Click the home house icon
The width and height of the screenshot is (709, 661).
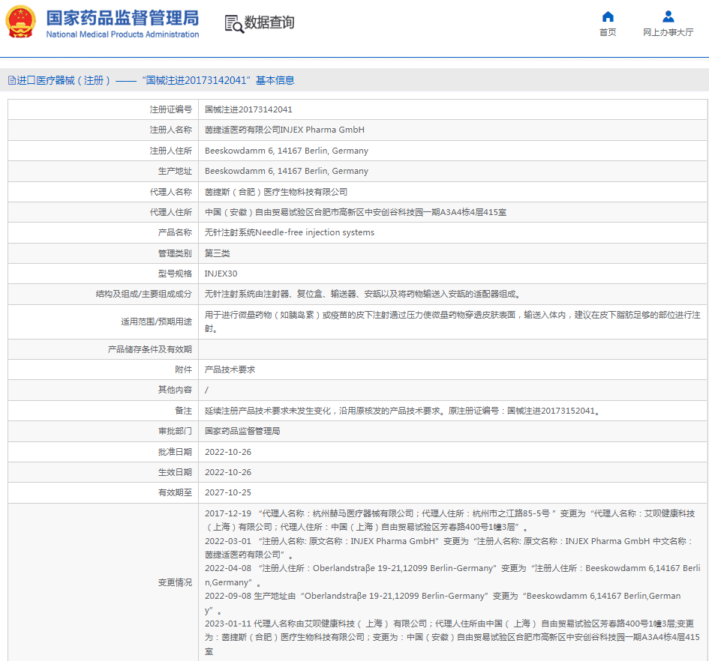[x=608, y=16]
